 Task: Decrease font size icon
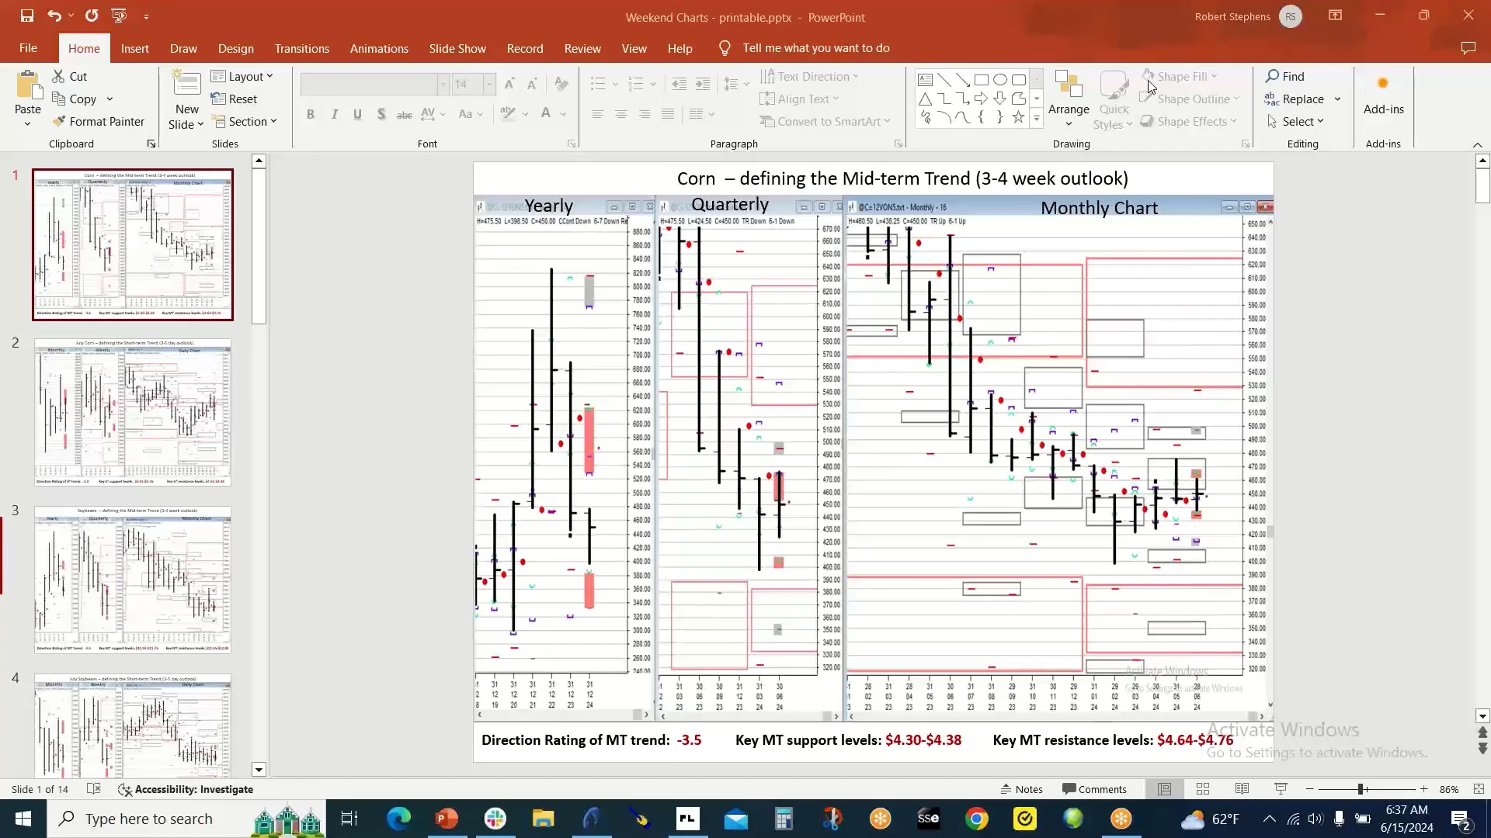tap(532, 84)
